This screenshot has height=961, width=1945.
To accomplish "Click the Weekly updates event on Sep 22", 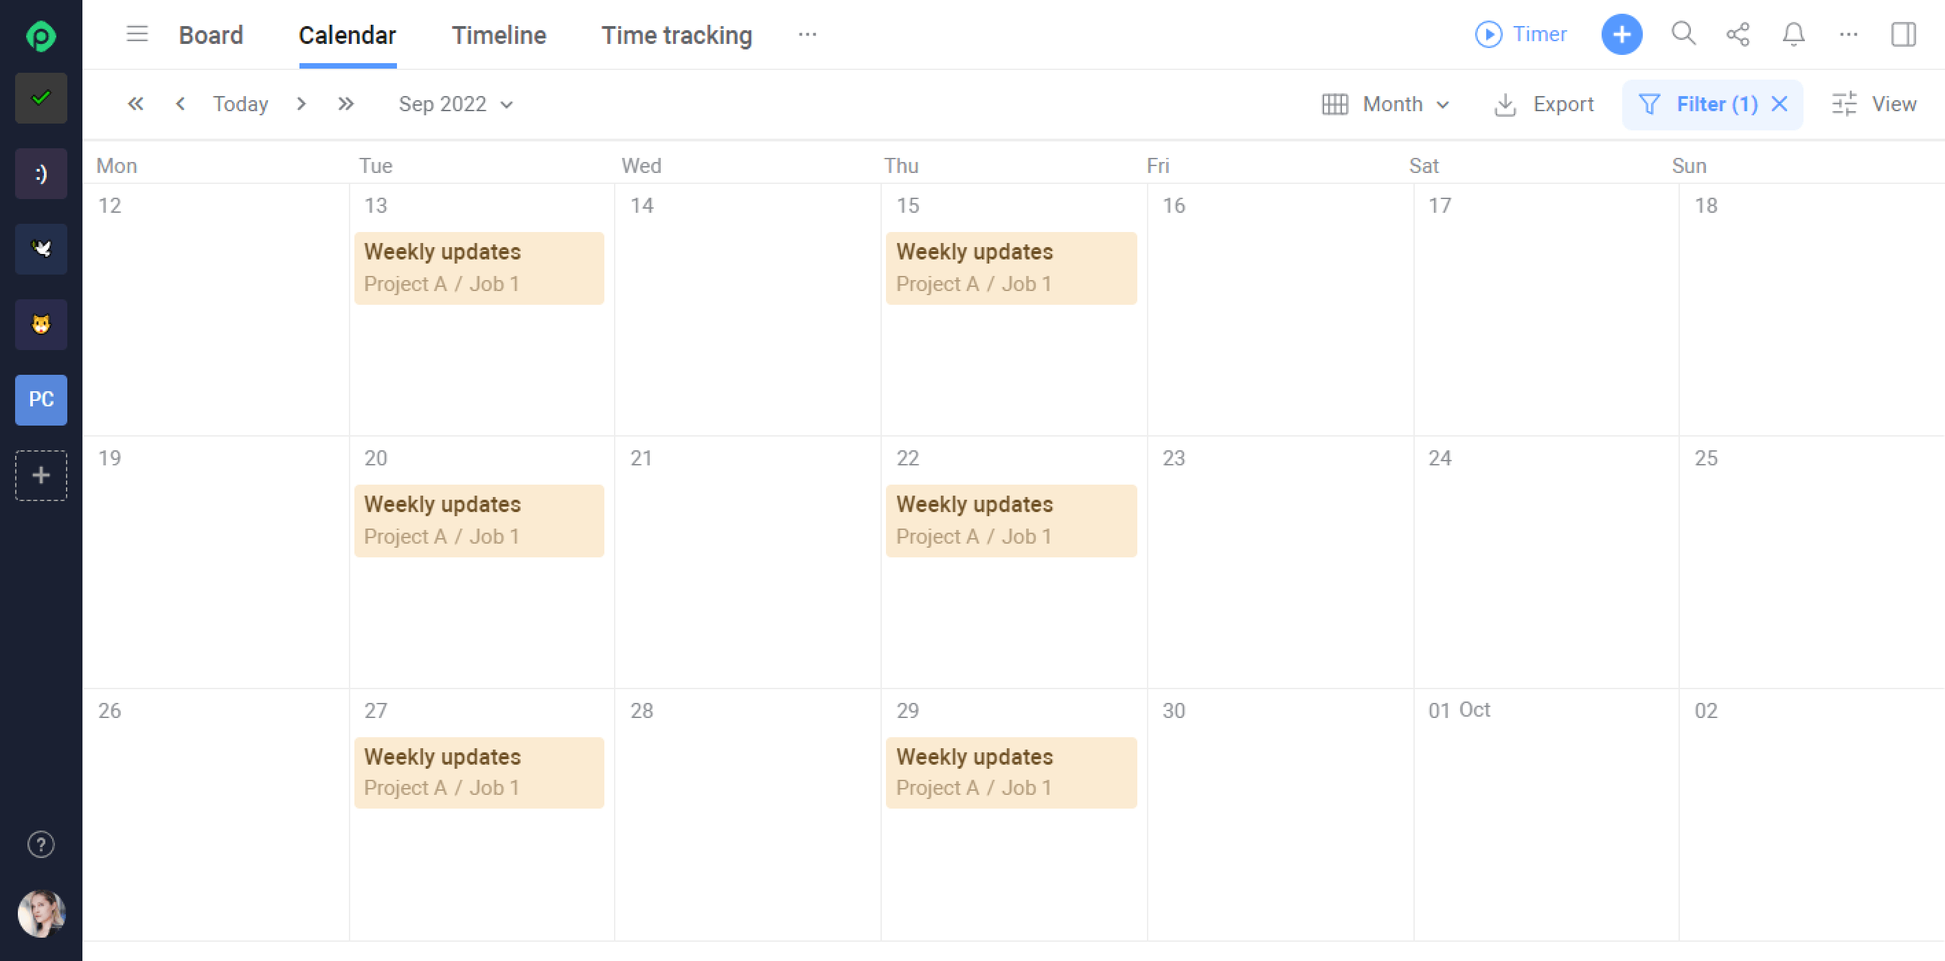I will (1011, 520).
